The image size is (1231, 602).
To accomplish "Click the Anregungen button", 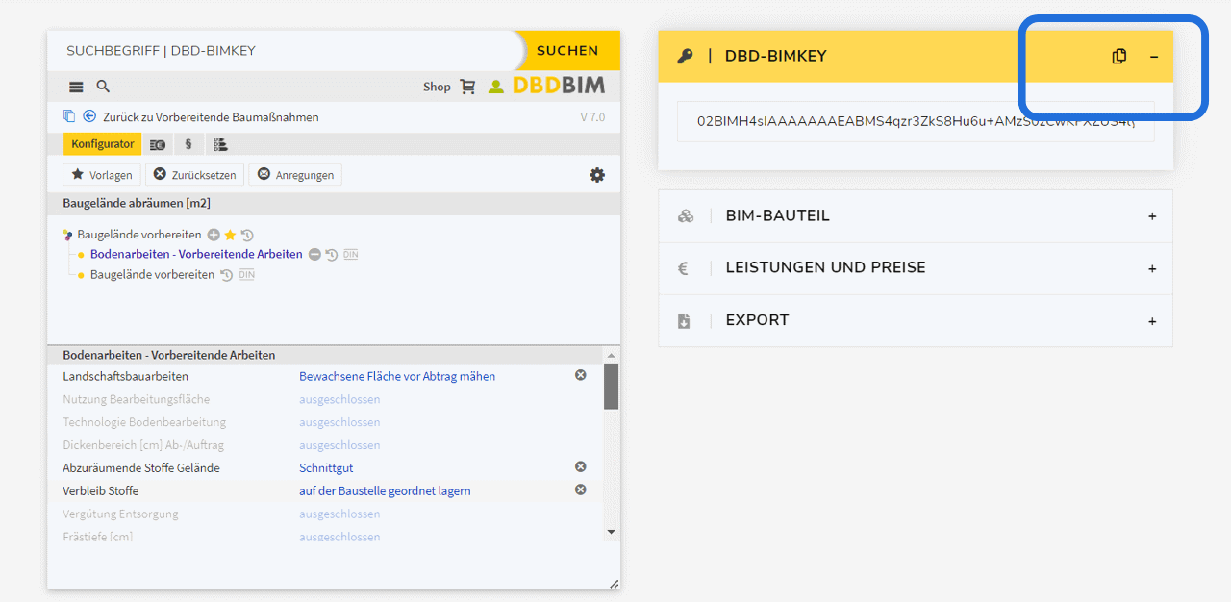I will click(295, 175).
